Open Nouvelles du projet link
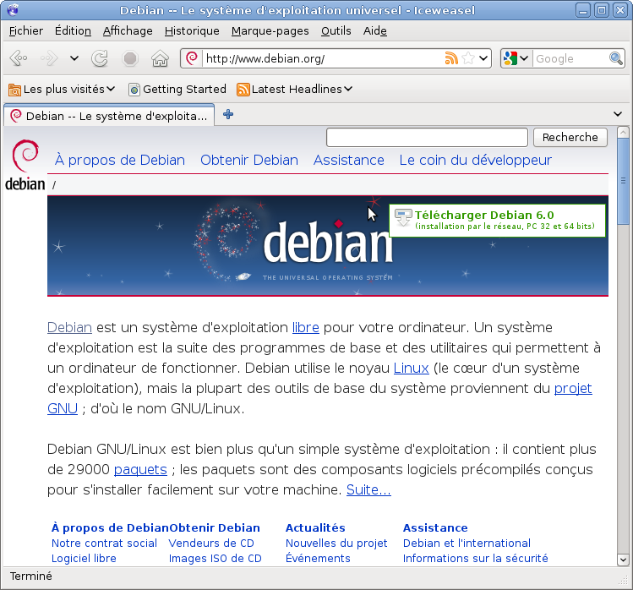 click(336, 544)
